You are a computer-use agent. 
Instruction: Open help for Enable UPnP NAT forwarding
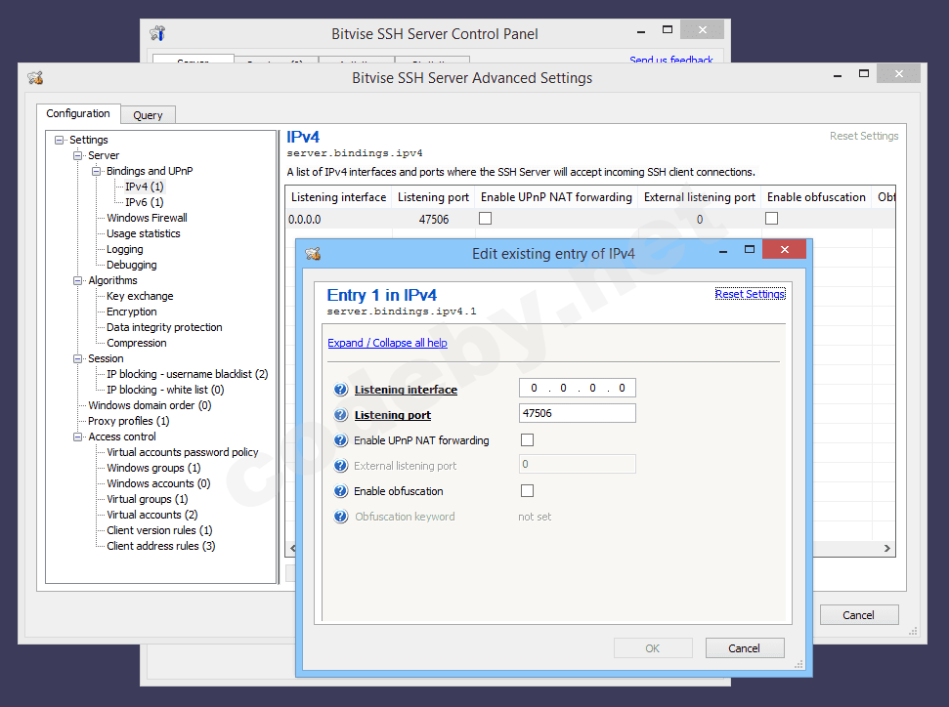coord(340,440)
